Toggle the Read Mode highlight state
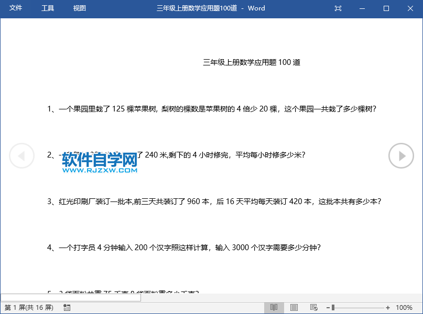This screenshot has width=423, height=314. [x=274, y=307]
